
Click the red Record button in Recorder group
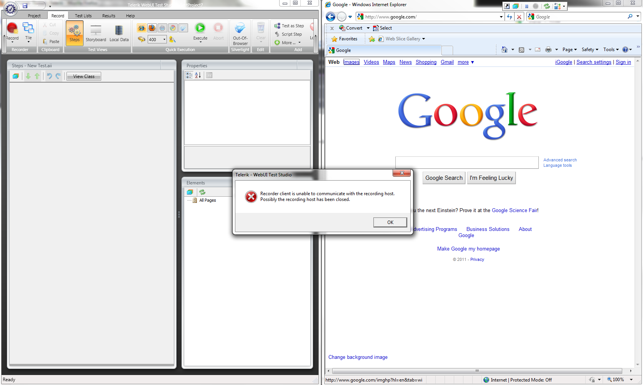12,32
